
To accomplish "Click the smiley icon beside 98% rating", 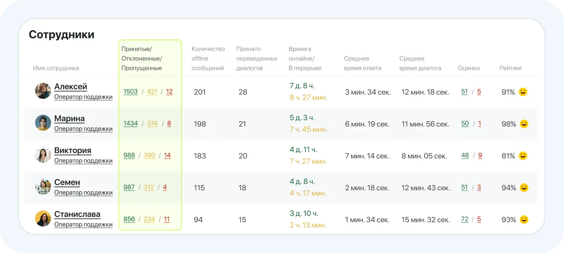I will pos(524,123).
